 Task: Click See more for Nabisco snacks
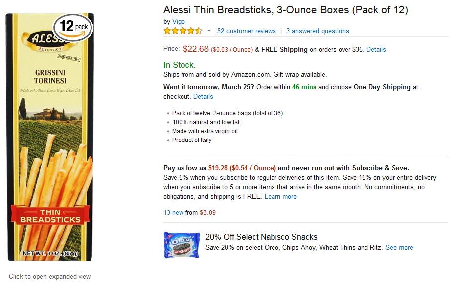399,247
